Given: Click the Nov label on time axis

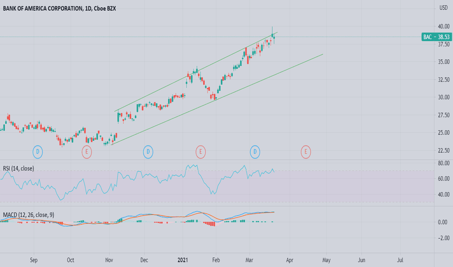Looking at the screenshot, I should 109,260.
